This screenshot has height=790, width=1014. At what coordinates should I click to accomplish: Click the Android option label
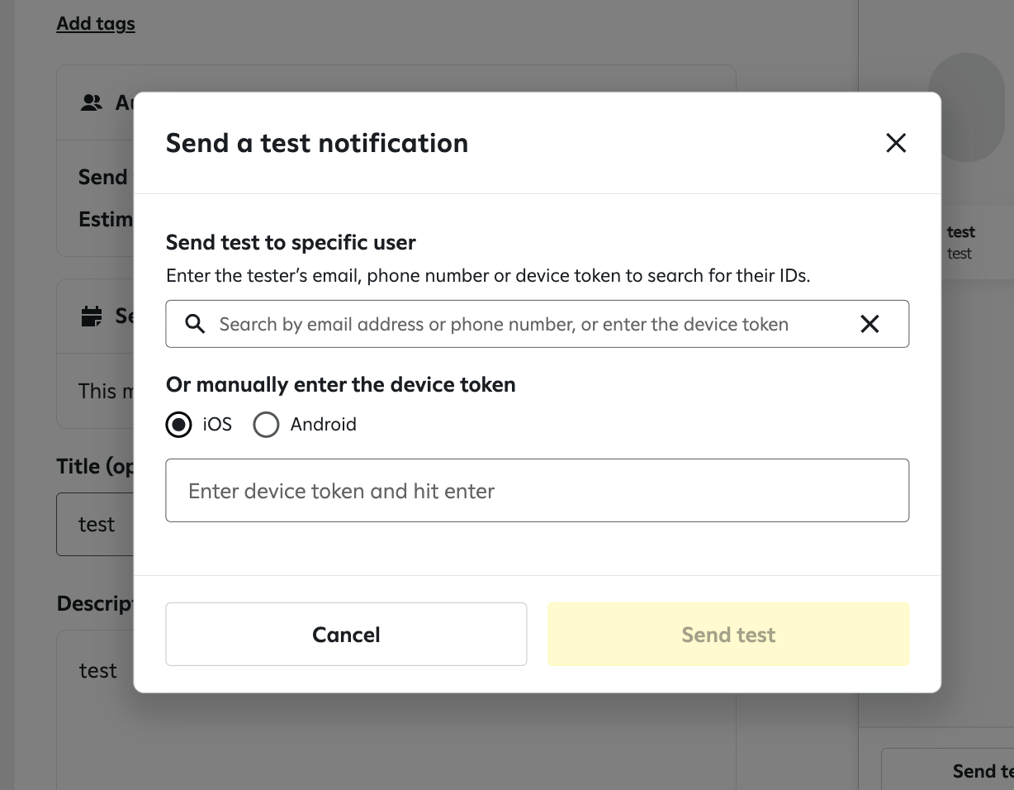coord(324,425)
